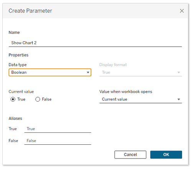Click the Data type dropdown arrow

[x=88, y=72]
